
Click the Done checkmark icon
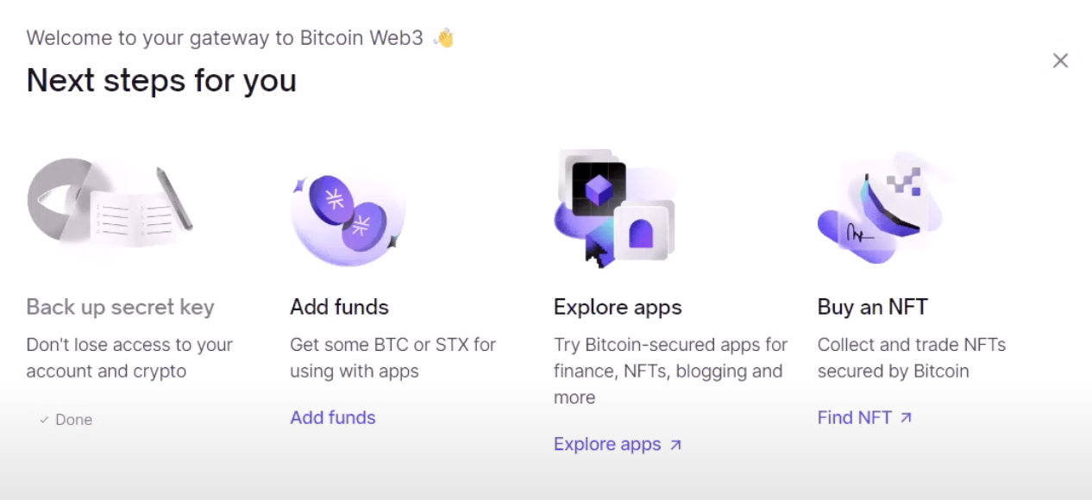click(44, 420)
